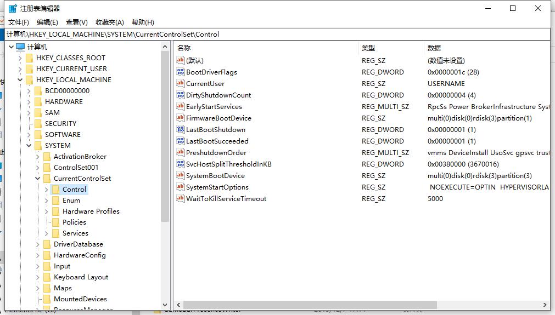Select the ActivationBroker key

80,157
